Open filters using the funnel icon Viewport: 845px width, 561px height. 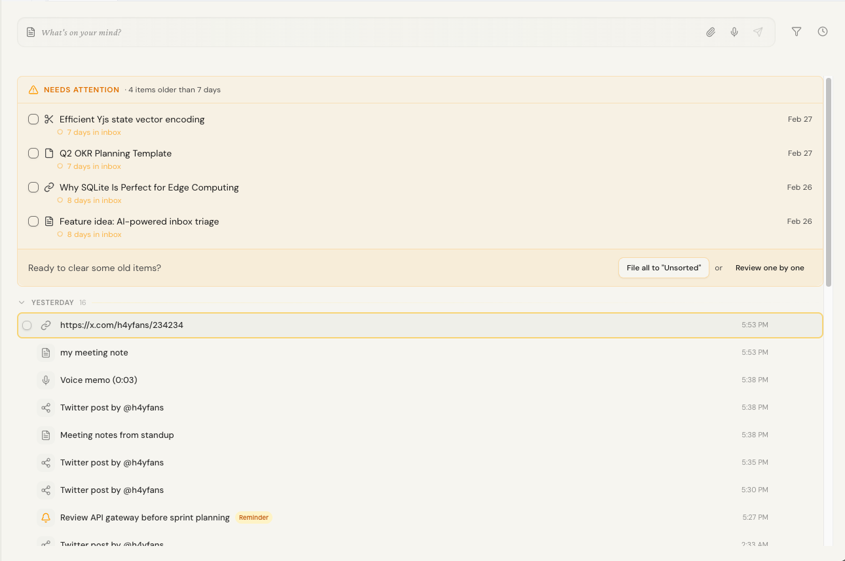[x=796, y=31]
